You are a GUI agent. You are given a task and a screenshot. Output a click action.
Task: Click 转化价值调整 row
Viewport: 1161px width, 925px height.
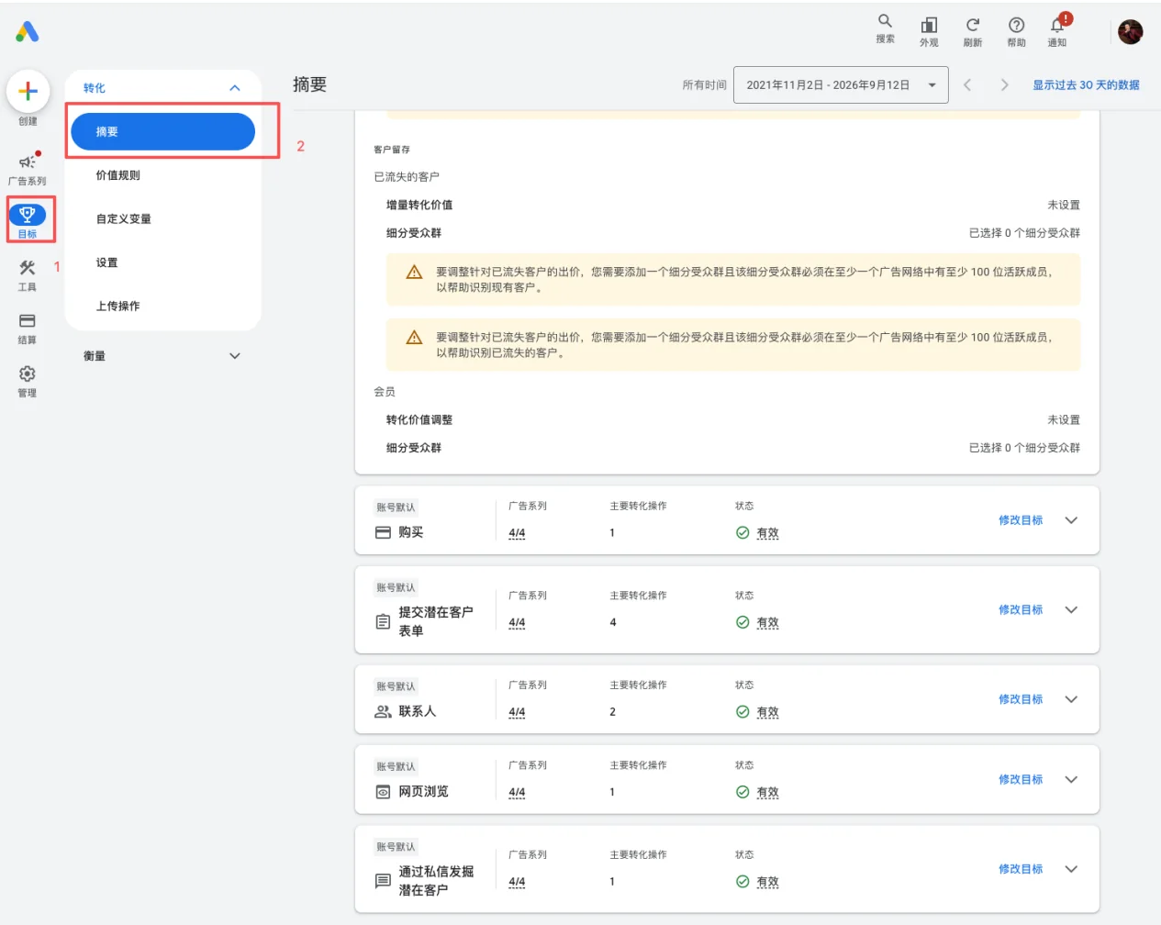pos(732,420)
